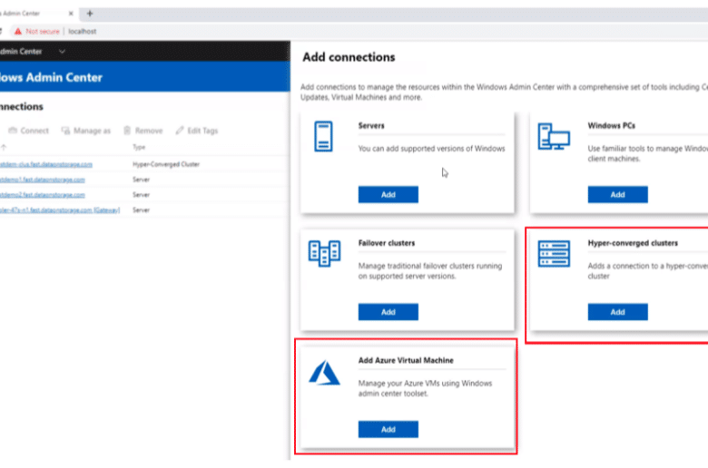The height and width of the screenshot is (468, 708).
Task: Expand the Admin Center dropdown chevron
Action: click(x=62, y=52)
